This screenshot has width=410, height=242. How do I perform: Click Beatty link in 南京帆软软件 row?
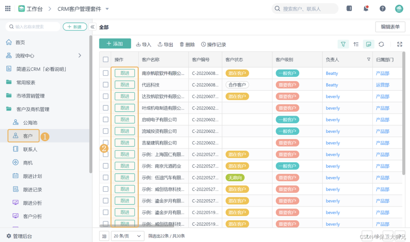pyautogui.click(x=332, y=73)
